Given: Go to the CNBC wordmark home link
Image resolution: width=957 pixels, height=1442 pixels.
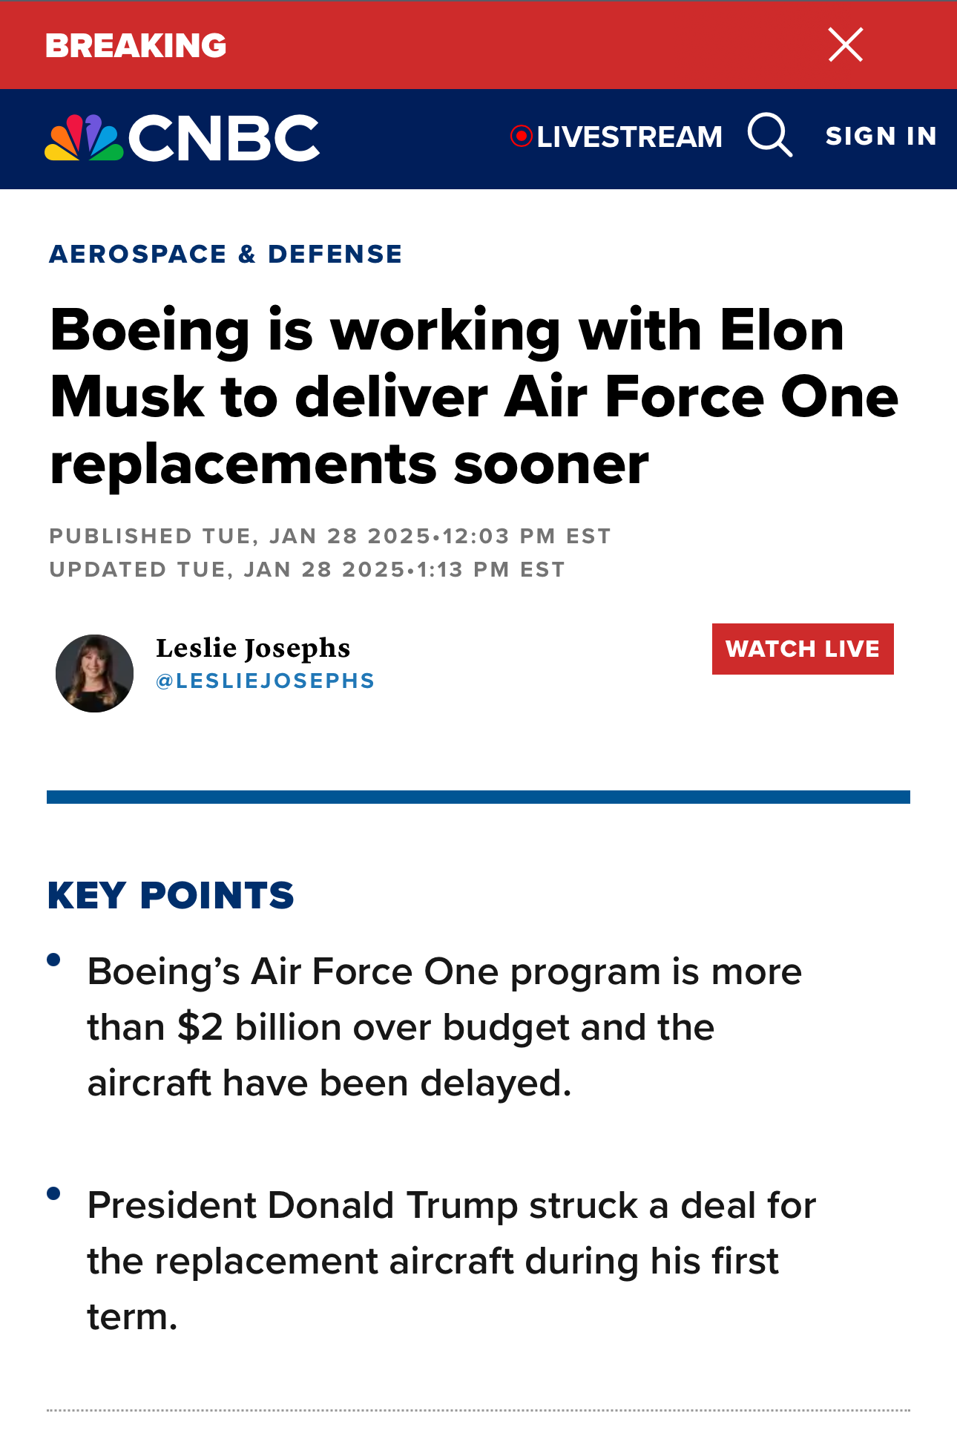Looking at the screenshot, I should 224,138.
